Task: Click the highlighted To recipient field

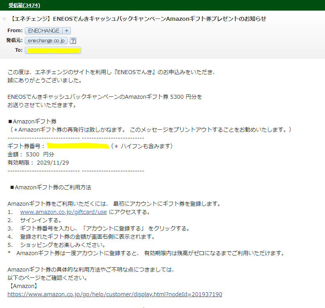Action: tap(53, 50)
